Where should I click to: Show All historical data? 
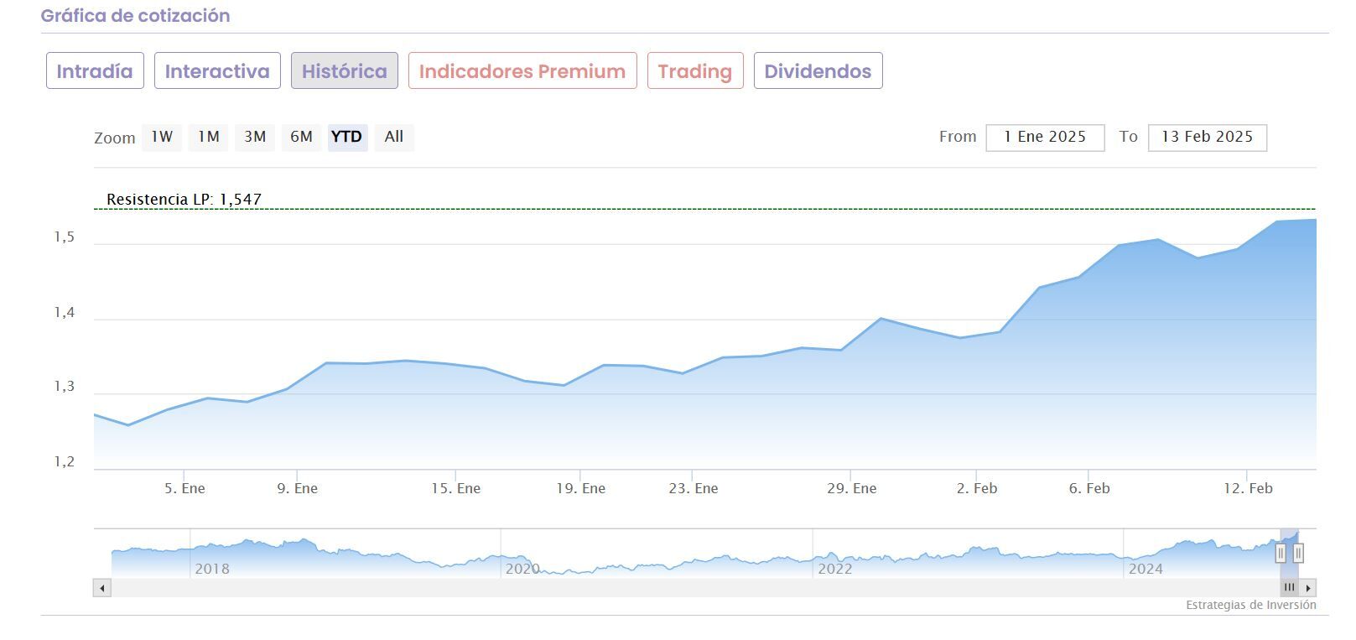(x=394, y=137)
